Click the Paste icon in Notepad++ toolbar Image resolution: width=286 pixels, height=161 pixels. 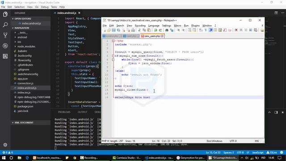149,30
